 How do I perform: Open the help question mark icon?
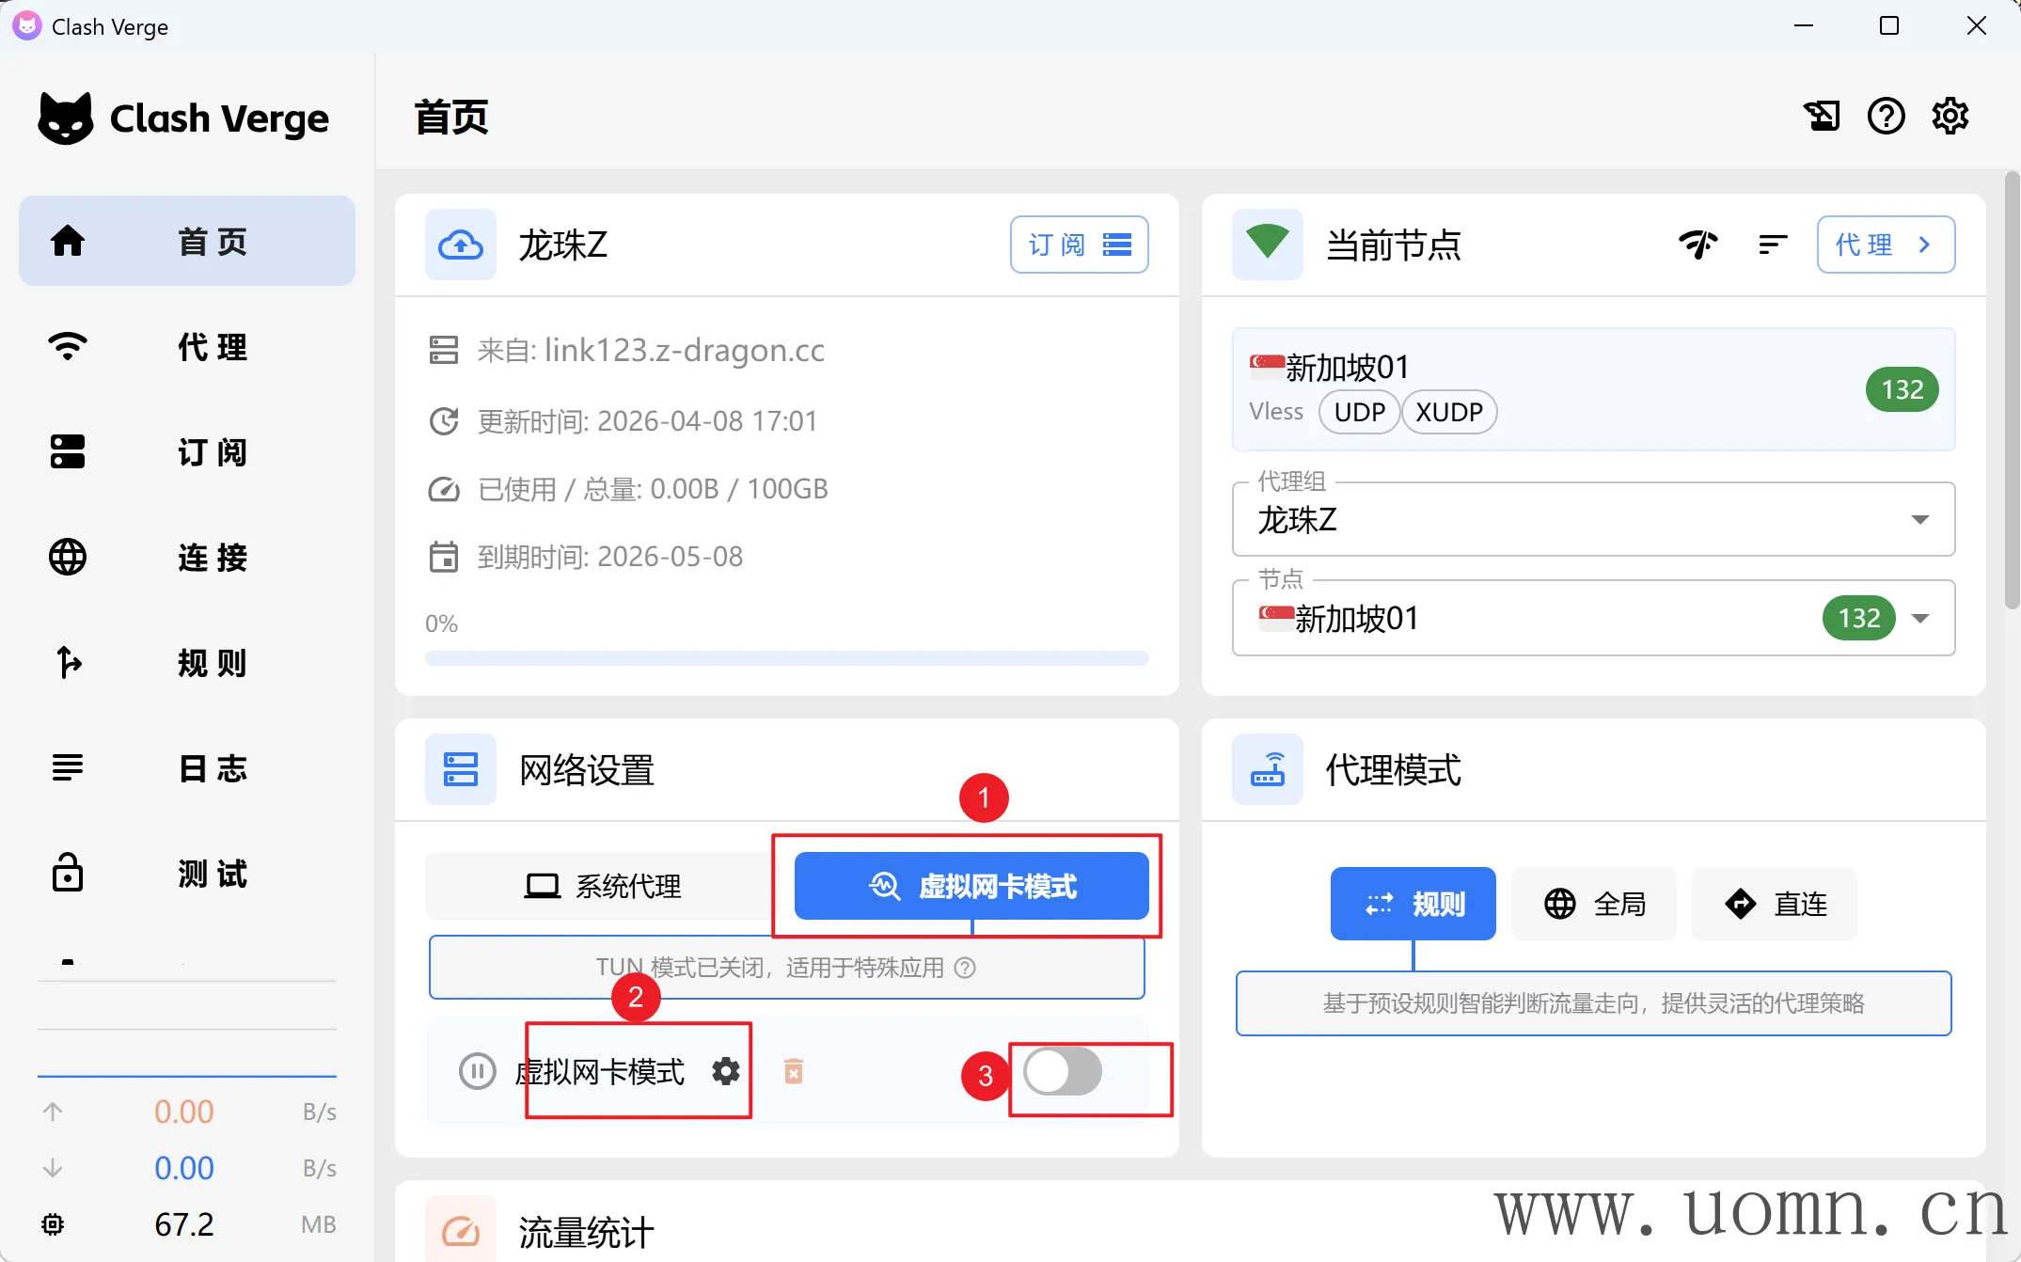coord(1886,117)
